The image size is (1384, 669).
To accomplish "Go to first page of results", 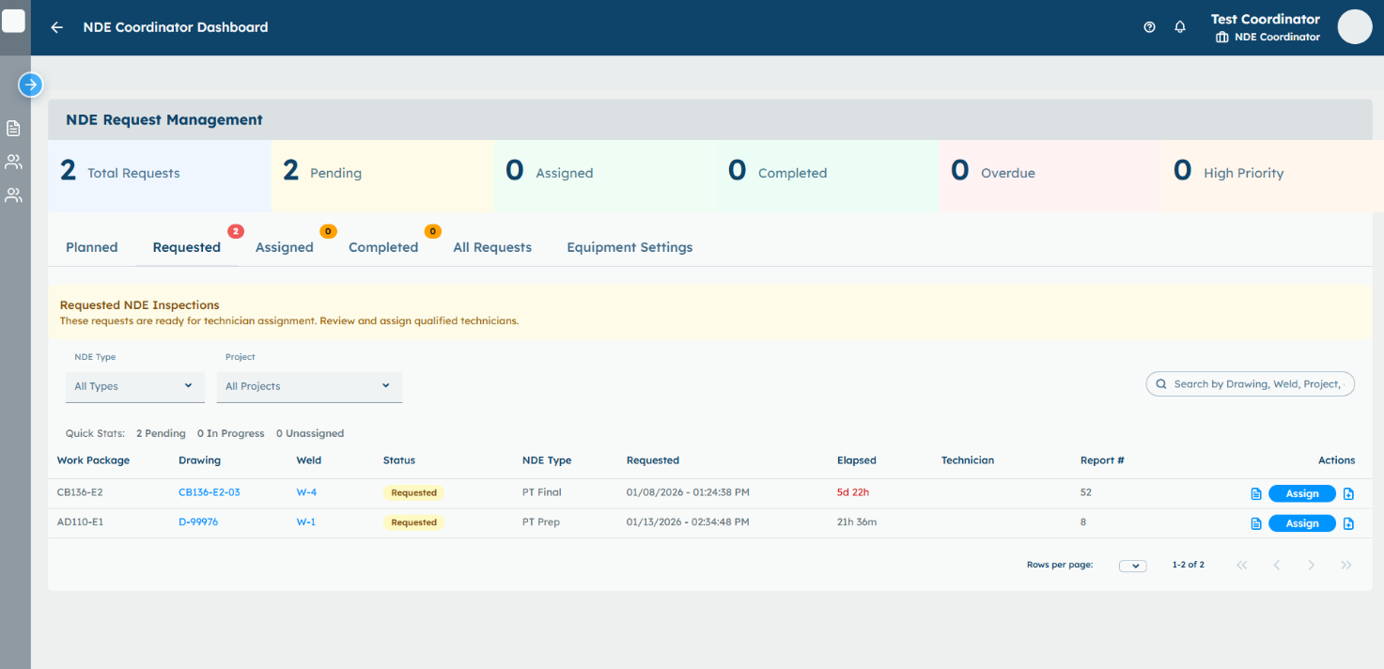I will click(x=1242, y=565).
